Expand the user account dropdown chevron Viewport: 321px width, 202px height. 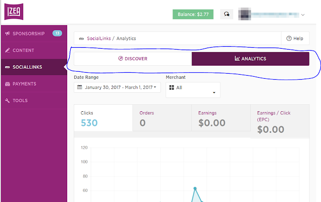(303, 15)
